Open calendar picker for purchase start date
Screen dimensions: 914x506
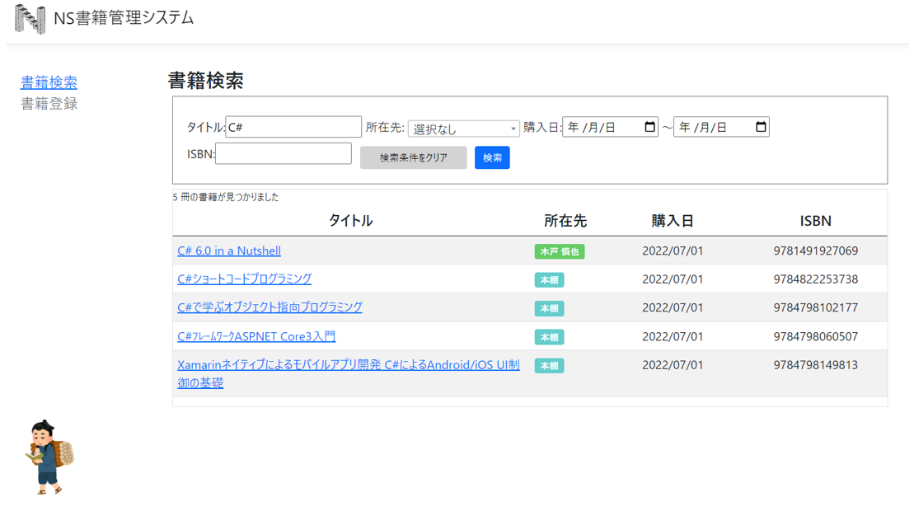click(x=649, y=127)
